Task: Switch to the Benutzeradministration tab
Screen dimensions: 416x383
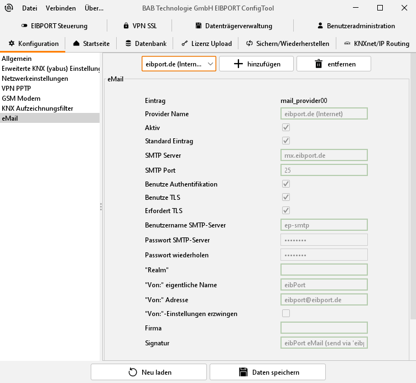Action: [x=356, y=26]
